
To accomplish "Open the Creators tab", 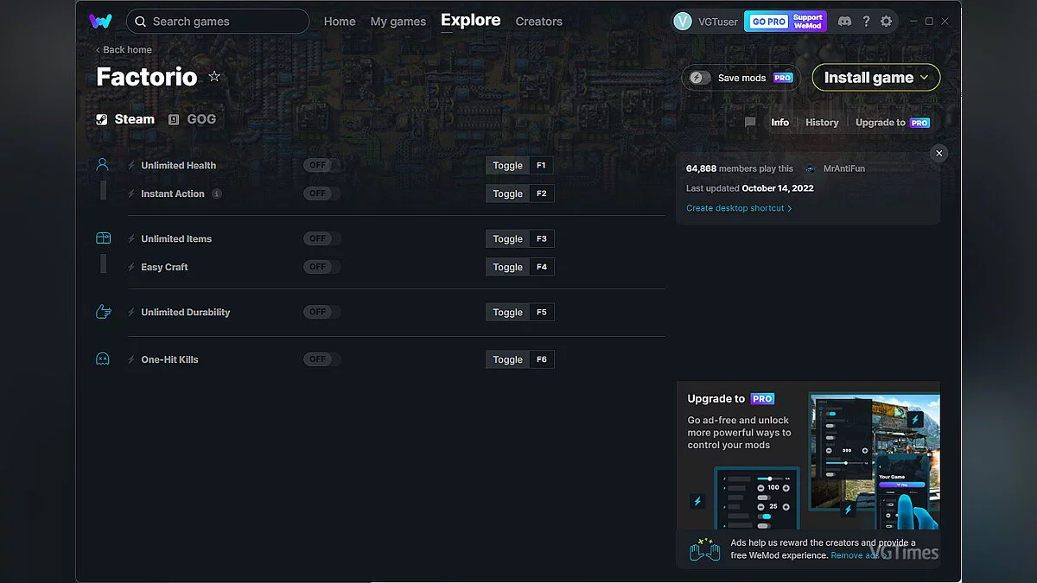I will tap(538, 22).
